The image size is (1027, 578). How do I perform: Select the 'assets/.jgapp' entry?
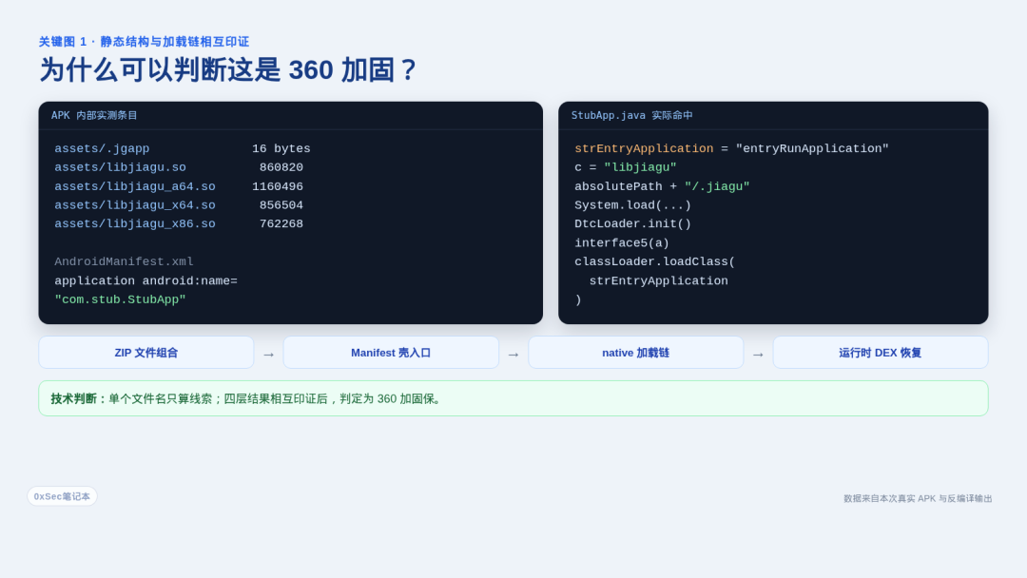pos(102,148)
